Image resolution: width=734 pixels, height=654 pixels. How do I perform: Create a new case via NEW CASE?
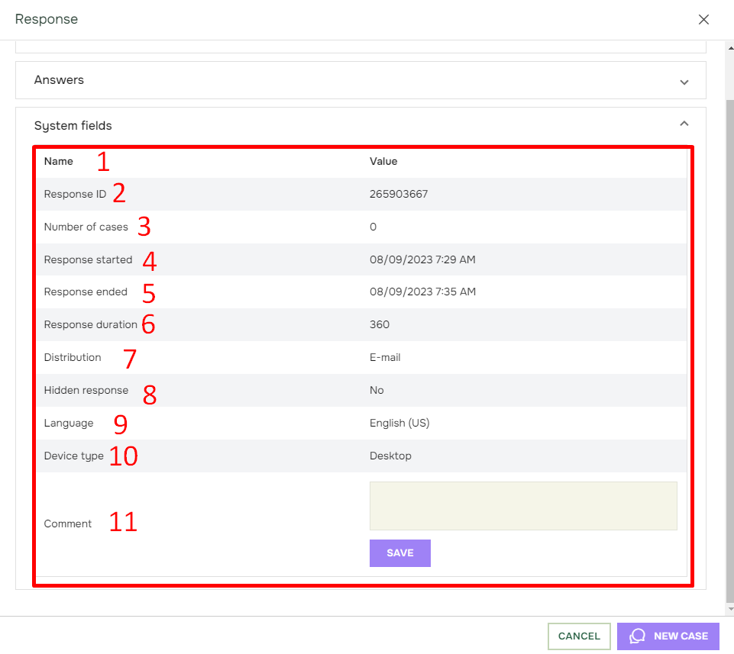(x=668, y=636)
